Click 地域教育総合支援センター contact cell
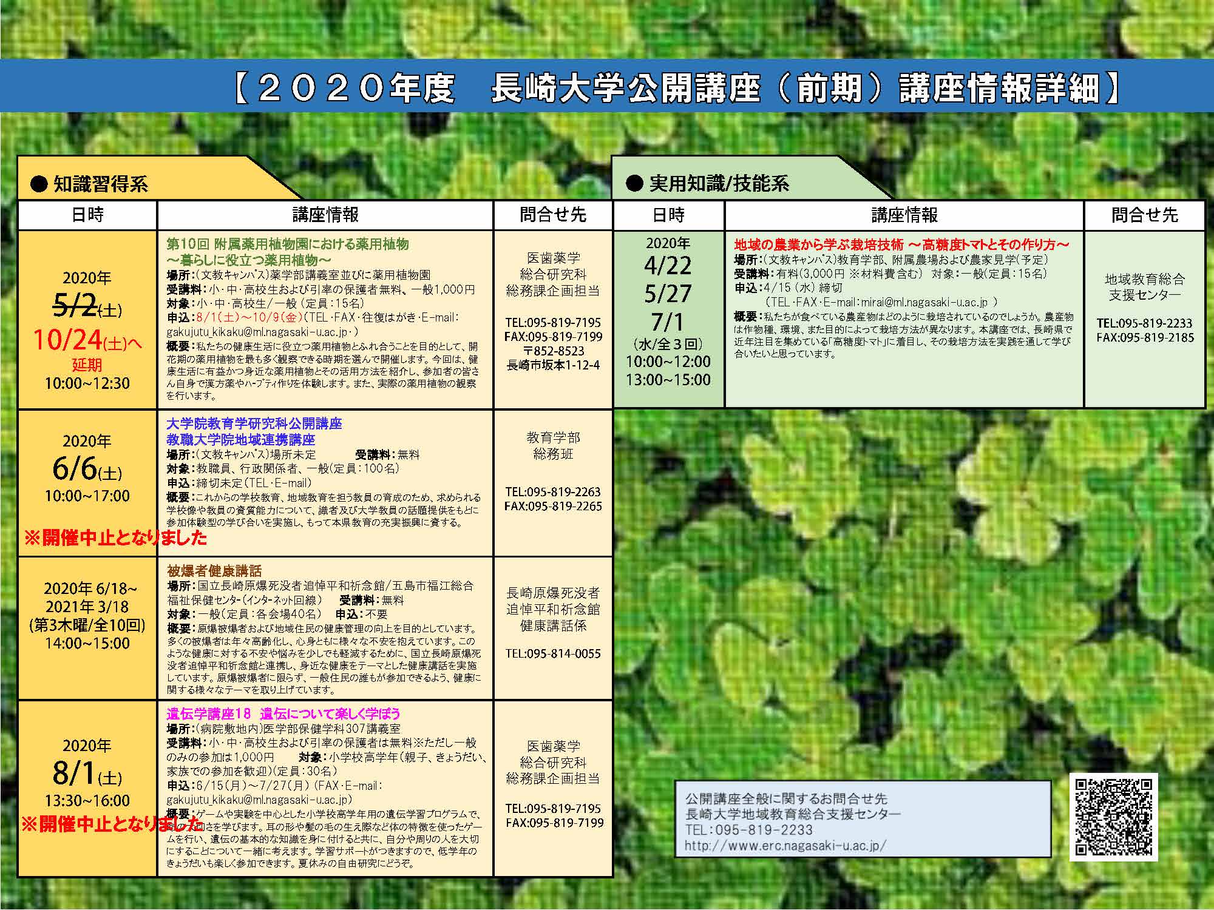Screen dimensions: 1214x910 pyautogui.click(x=1144, y=287)
